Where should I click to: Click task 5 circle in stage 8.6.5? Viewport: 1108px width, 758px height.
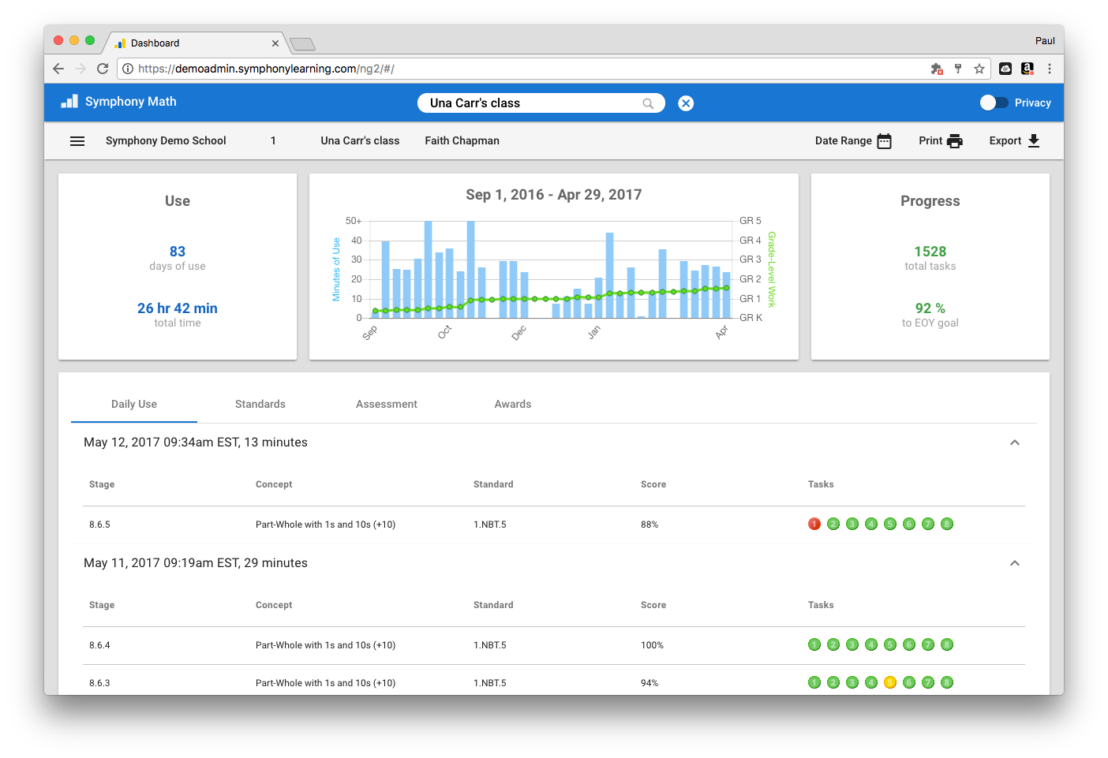point(890,524)
